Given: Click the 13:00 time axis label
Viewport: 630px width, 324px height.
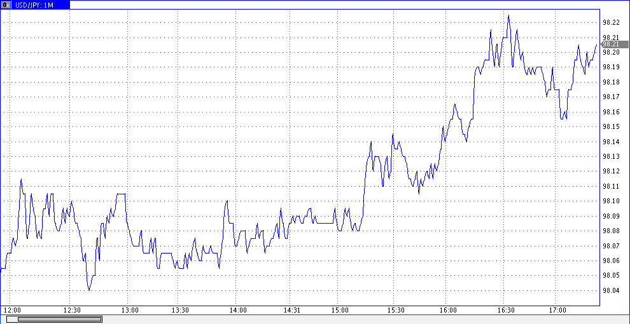Looking at the screenshot, I should [x=130, y=311].
